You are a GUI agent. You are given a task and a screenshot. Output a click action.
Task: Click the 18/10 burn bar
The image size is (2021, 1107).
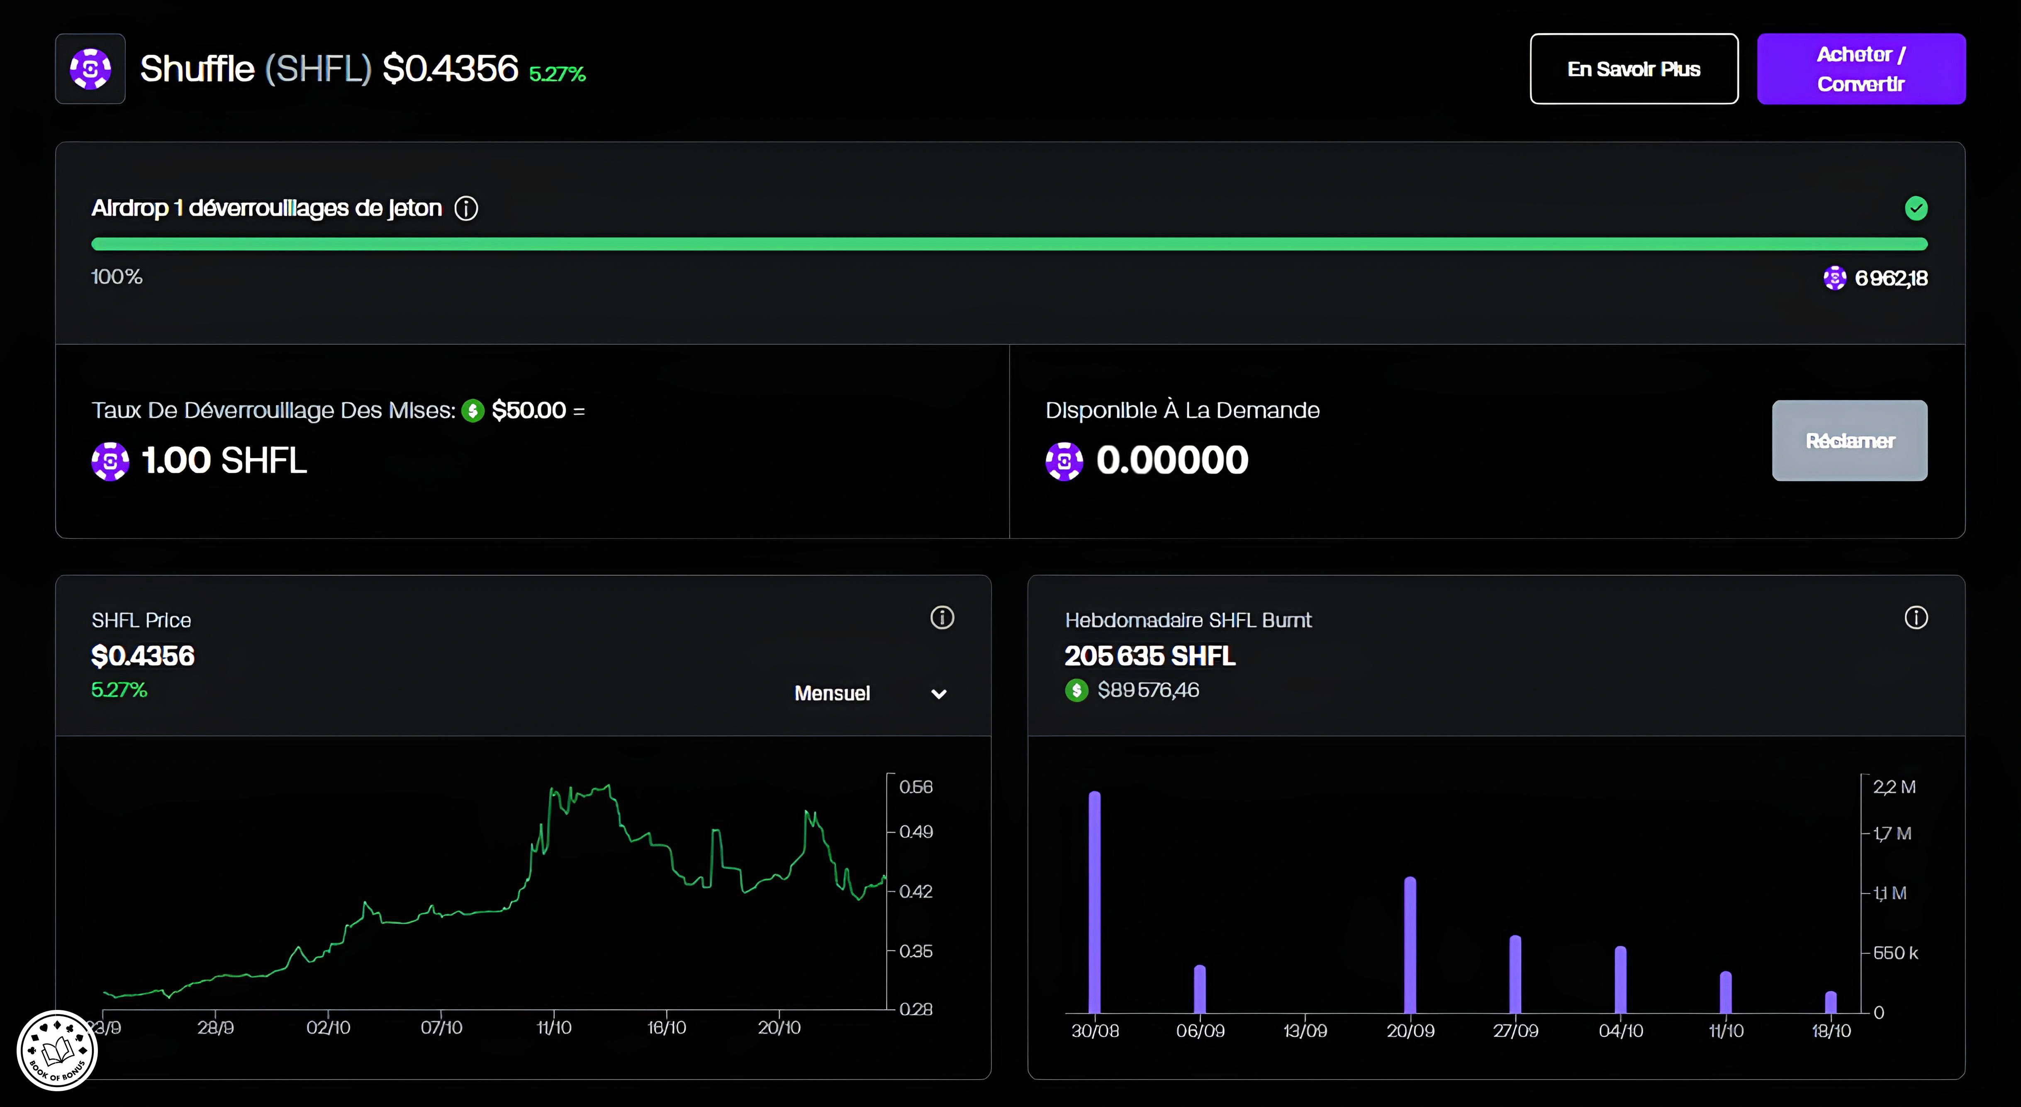[1830, 1003]
